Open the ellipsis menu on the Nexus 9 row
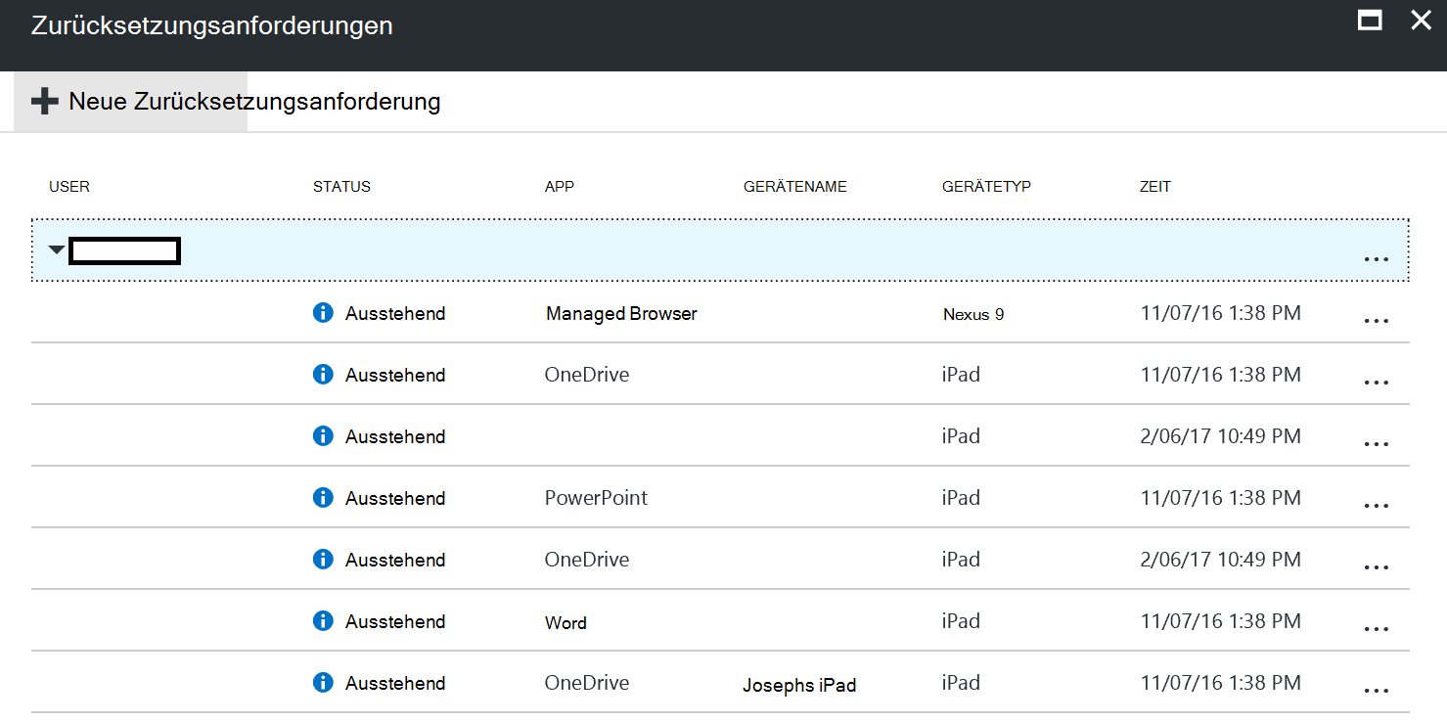Screen dimensions: 1447x723 pos(1377,320)
